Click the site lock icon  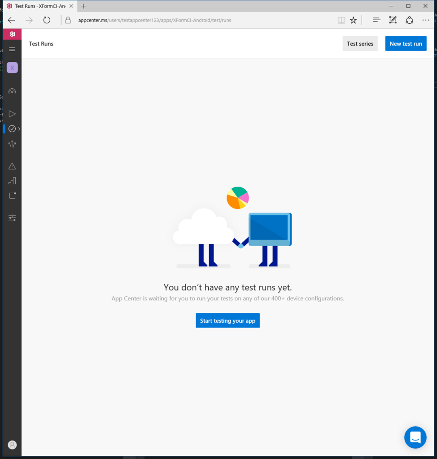point(68,20)
